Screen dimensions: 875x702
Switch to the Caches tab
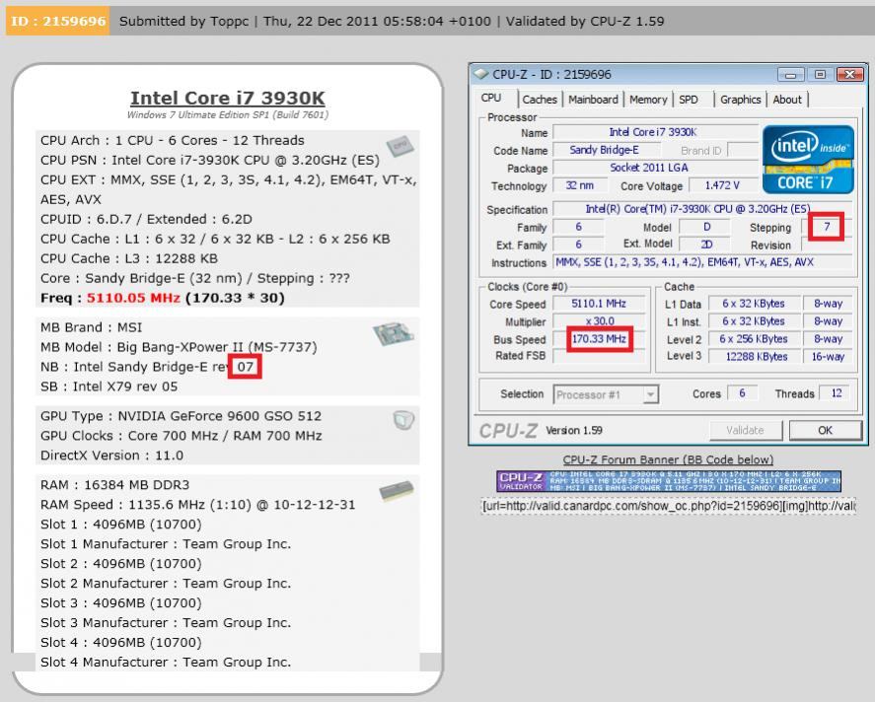coord(540,100)
